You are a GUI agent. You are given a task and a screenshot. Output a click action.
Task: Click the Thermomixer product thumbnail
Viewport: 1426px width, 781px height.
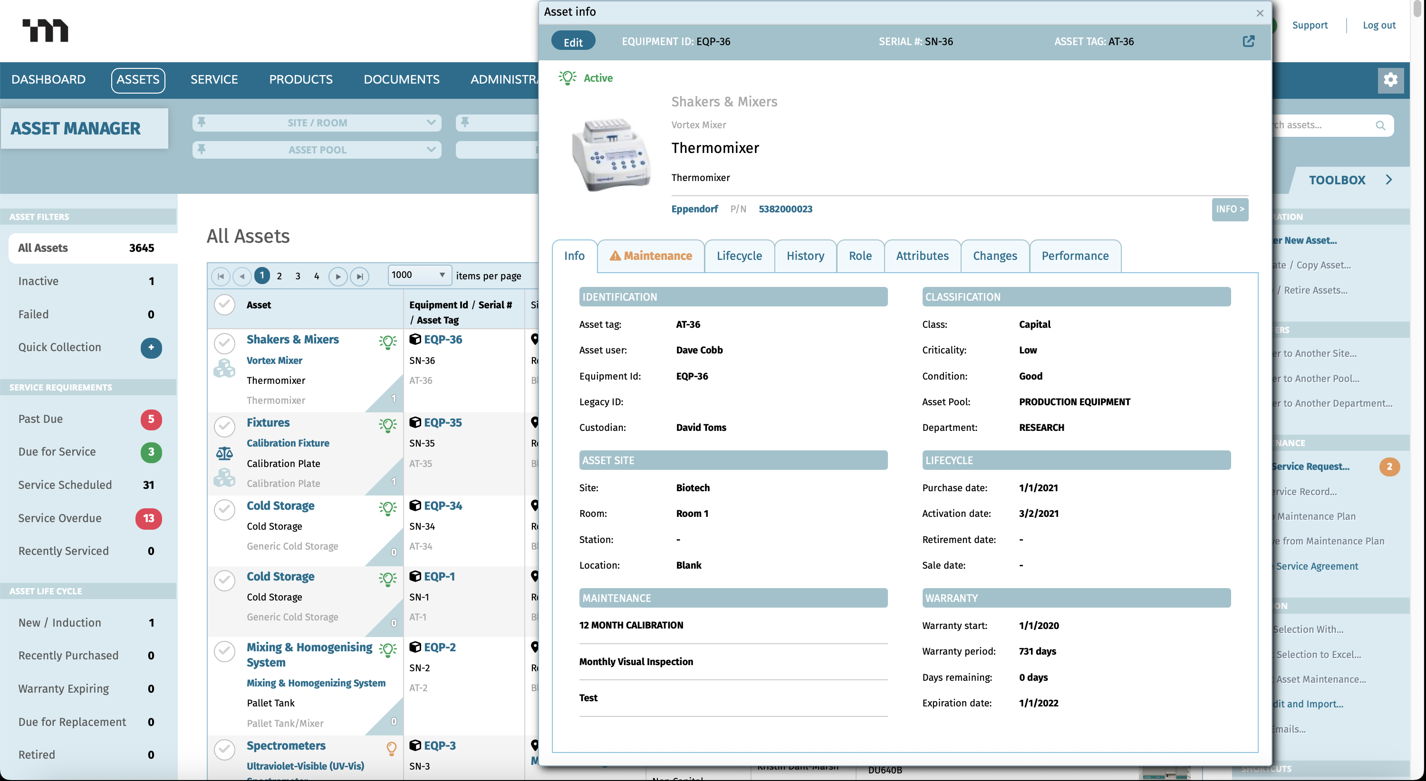pyautogui.click(x=611, y=155)
